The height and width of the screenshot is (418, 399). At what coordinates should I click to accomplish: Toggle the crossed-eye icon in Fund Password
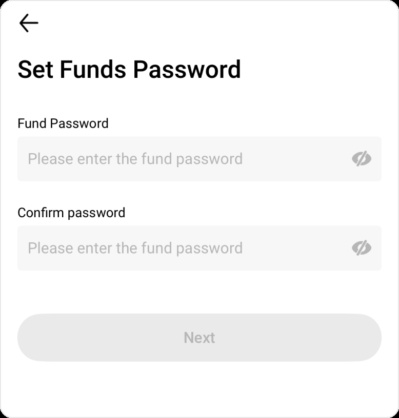coord(361,159)
